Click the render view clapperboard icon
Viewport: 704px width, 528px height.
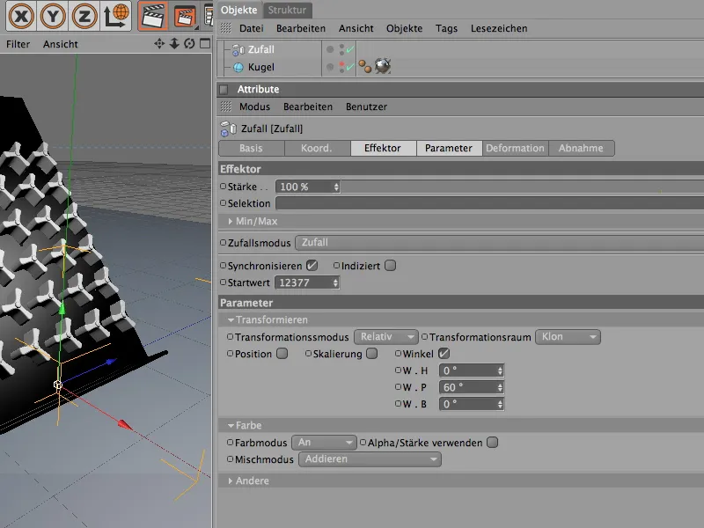(x=154, y=15)
